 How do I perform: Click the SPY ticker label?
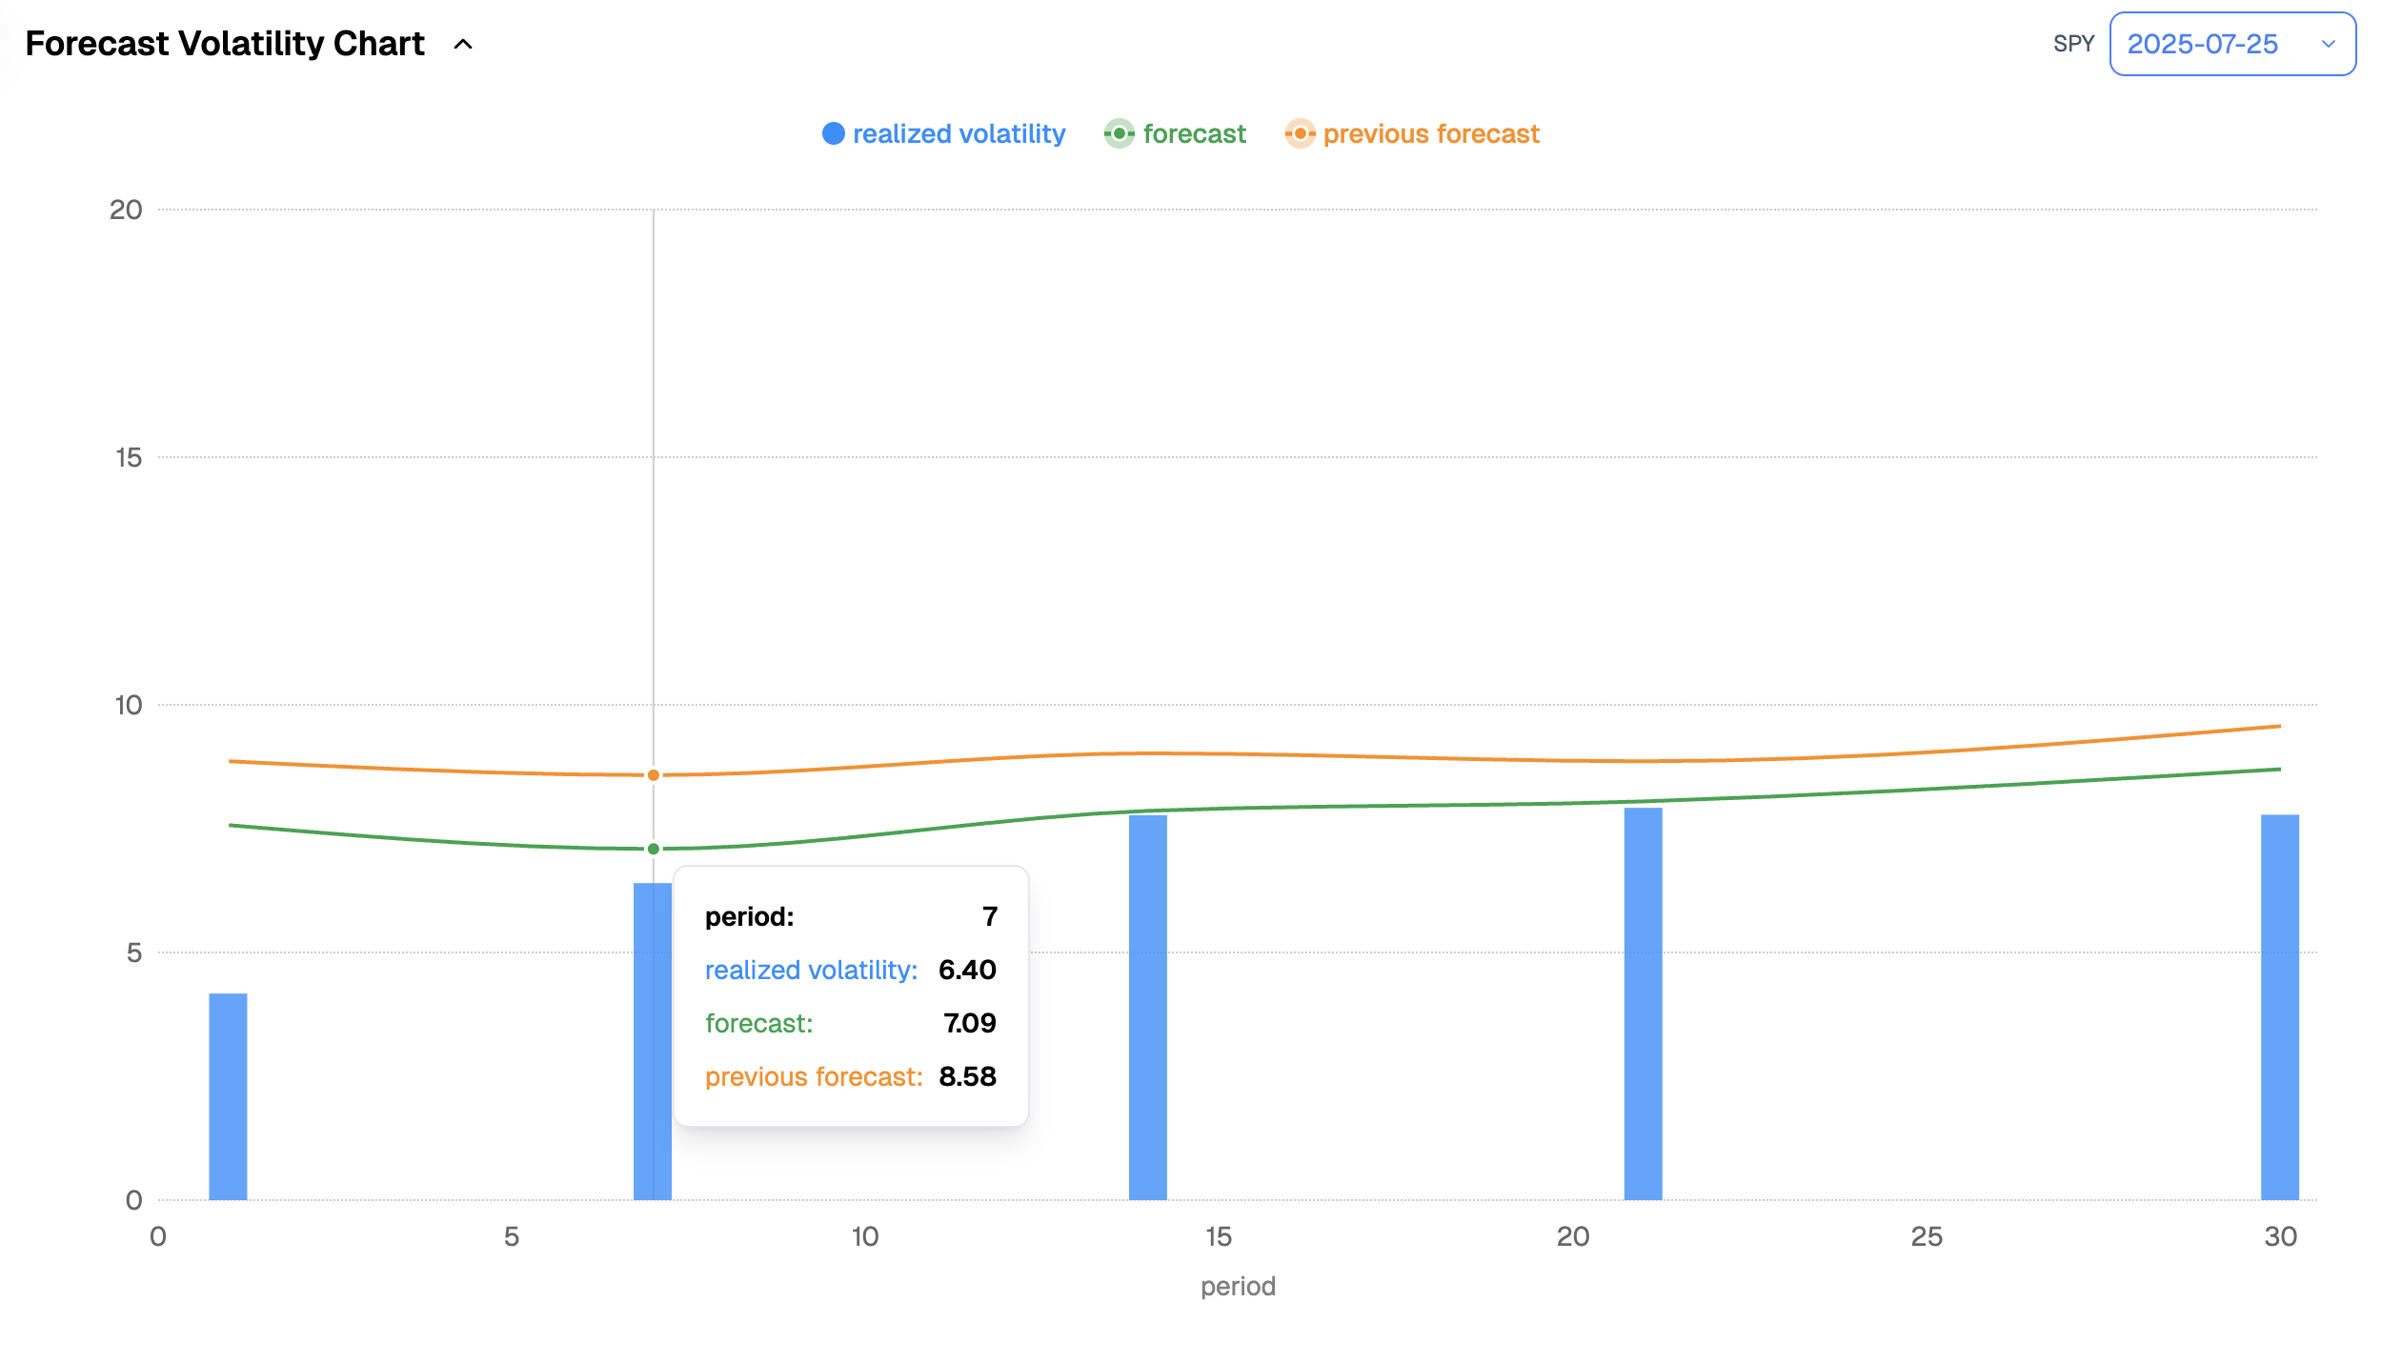click(x=2073, y=44)
